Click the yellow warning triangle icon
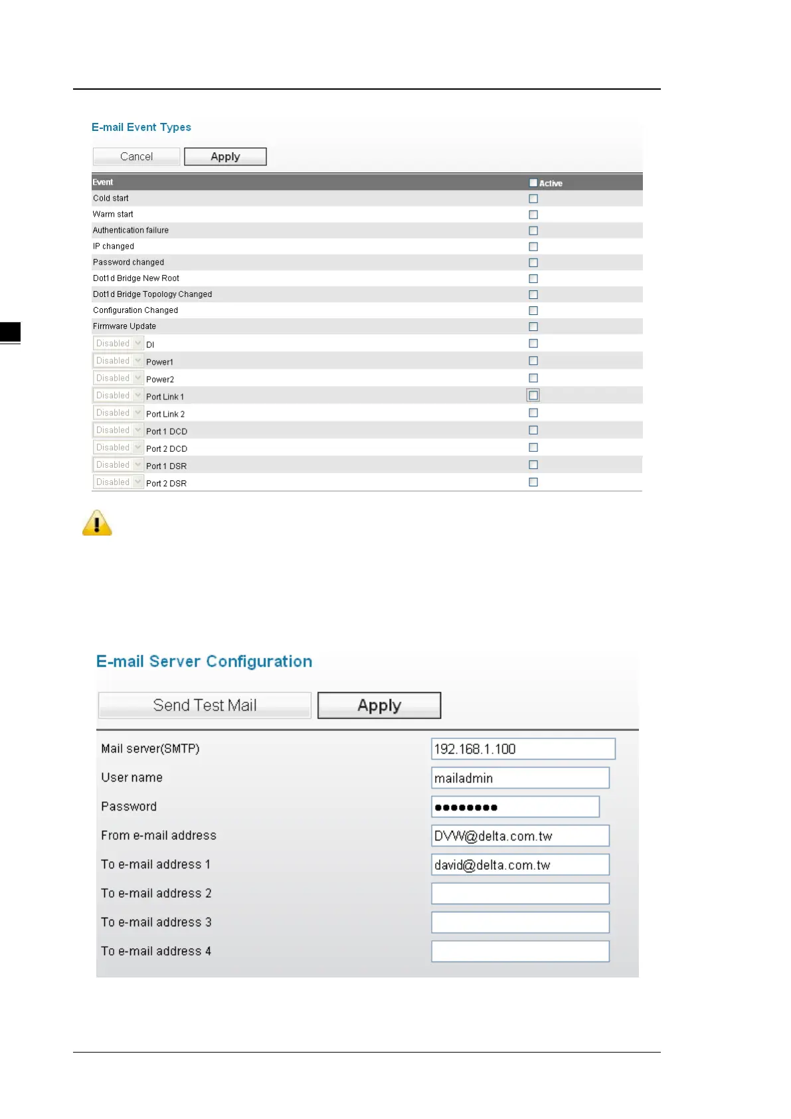The height and width of the screenshot is (1119, 791). pos(97,523)
